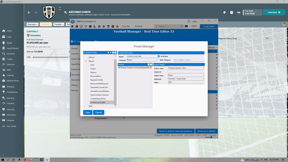The image size is (288, 162).
Task: Open Transfer dropdown in Football Manager
Action: coord(58,24)
